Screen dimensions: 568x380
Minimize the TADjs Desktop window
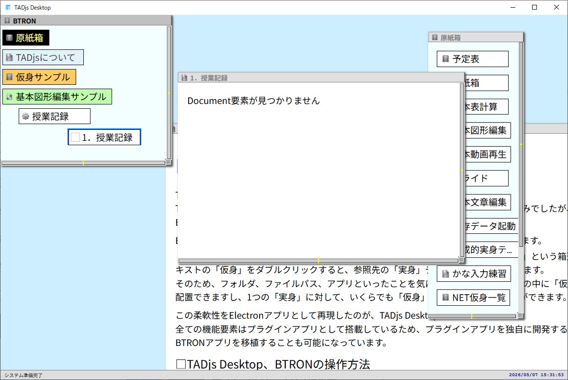tap(512, 7)
